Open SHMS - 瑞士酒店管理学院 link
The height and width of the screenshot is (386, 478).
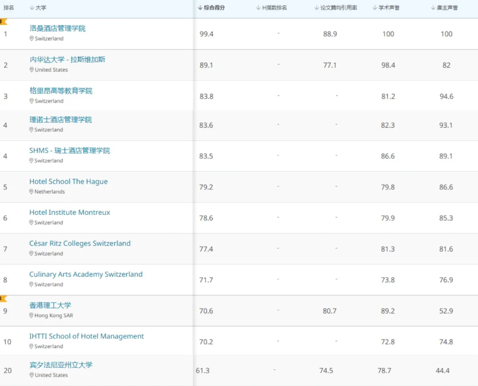point(70,150)
